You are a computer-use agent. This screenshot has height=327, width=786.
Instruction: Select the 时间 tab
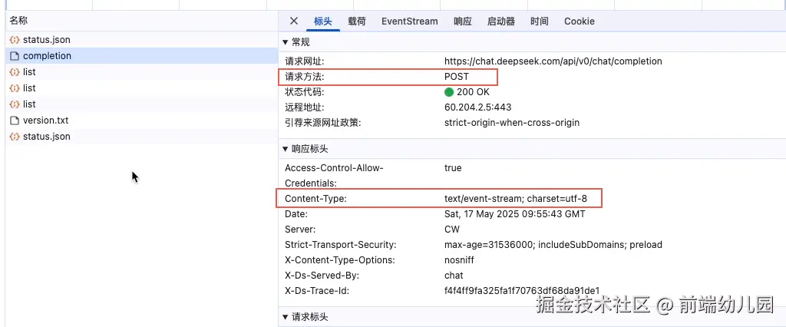(539, 21)
